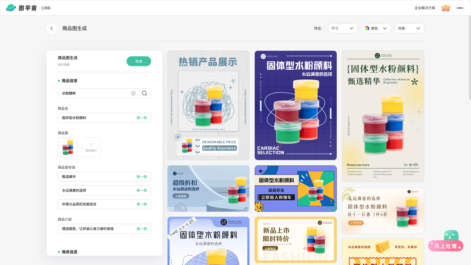471x265 pixels.
Task: Click the product intro field 精选极致
Action: [104, 229]
